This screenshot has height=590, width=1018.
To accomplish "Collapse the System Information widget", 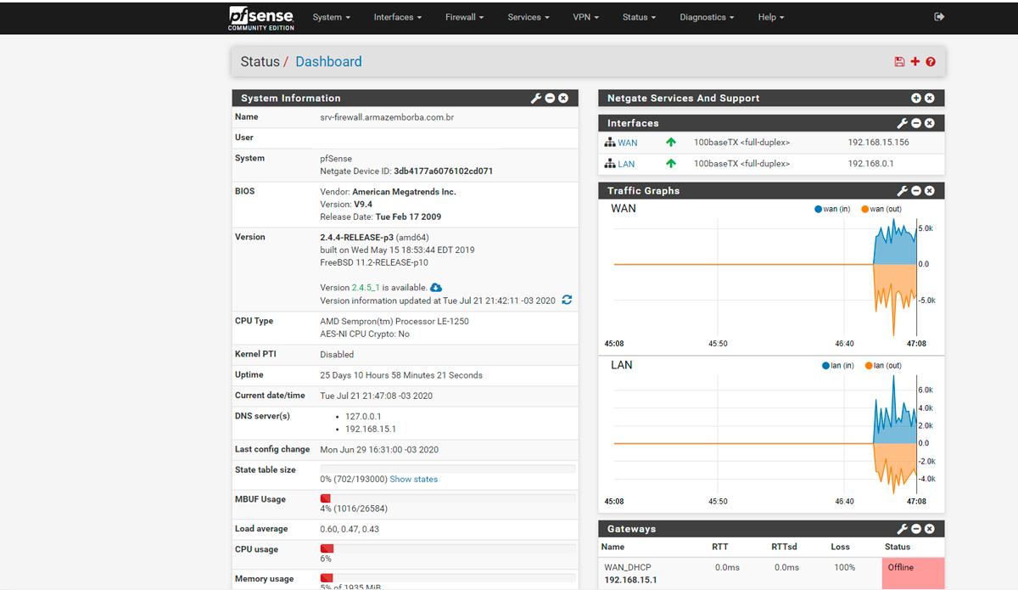I will [x=550, y=98].
